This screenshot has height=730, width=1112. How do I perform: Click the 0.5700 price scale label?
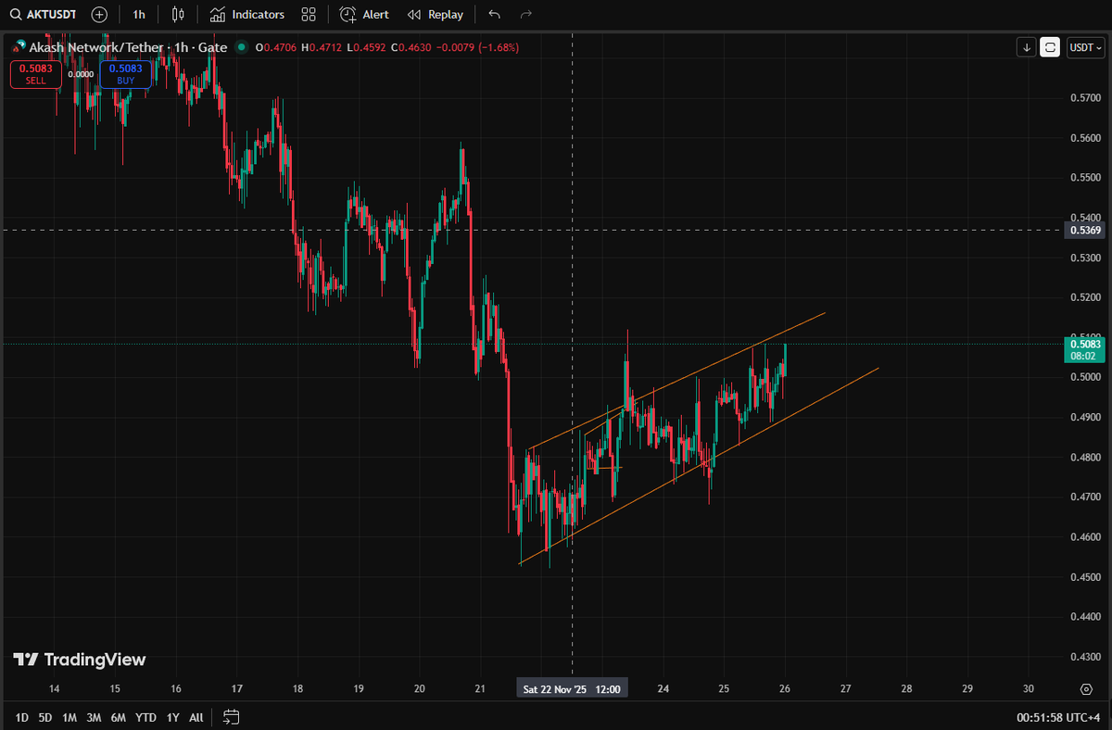coord(1085,97)
